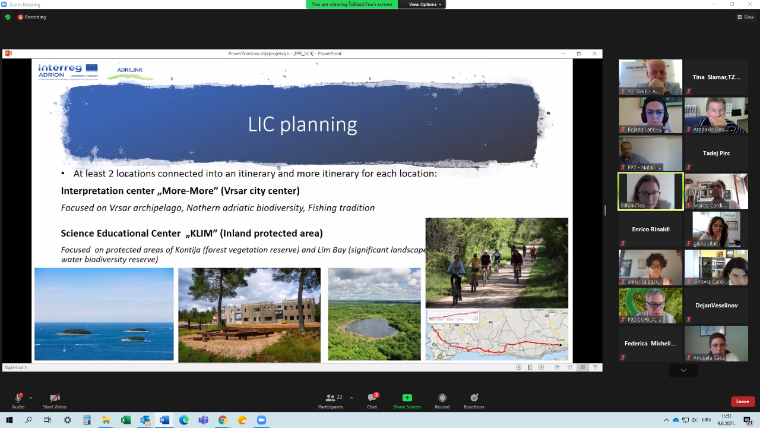
Task: Open the Chat panel
Action: [372, 401]
